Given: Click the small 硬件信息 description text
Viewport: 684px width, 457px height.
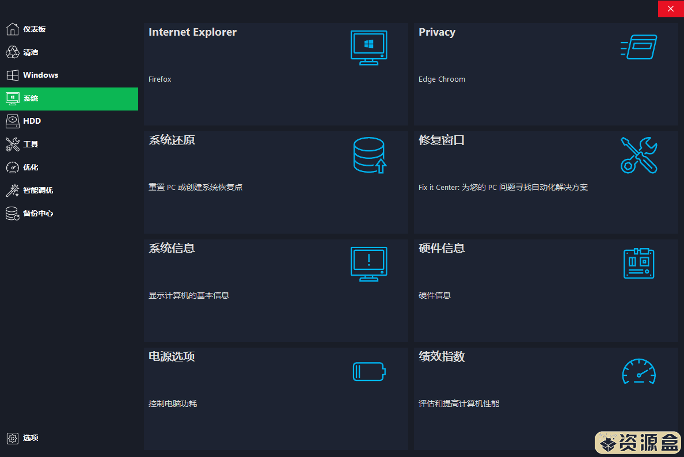Looking at the screenshot, I should click(435, 296).
